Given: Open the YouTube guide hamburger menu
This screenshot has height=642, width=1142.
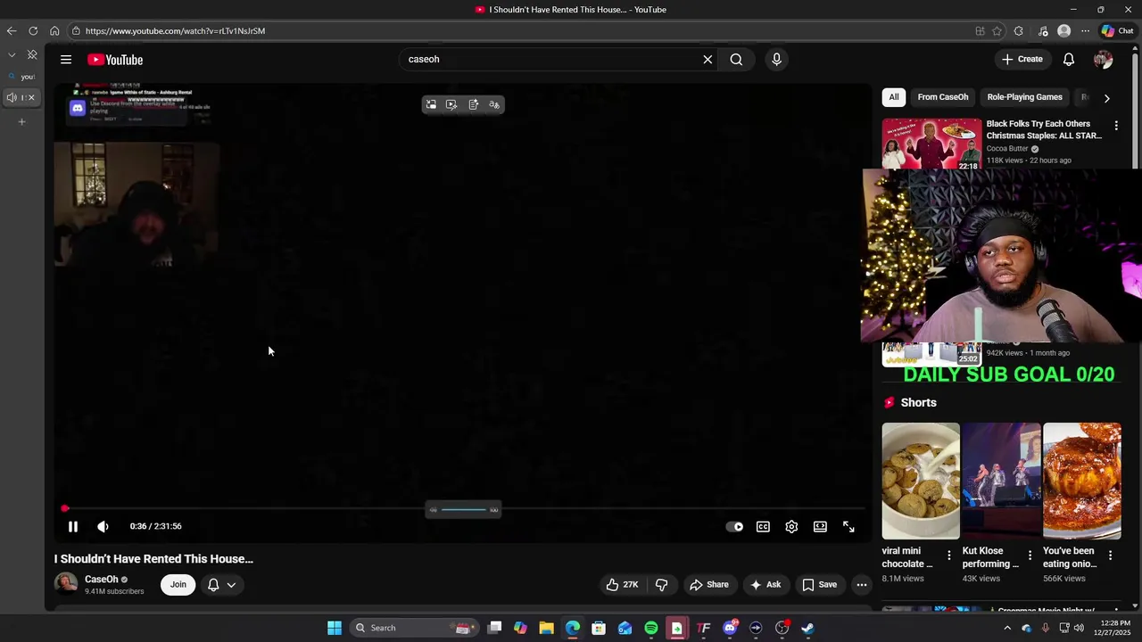Looking at the screenshot, I should point(66,60).
